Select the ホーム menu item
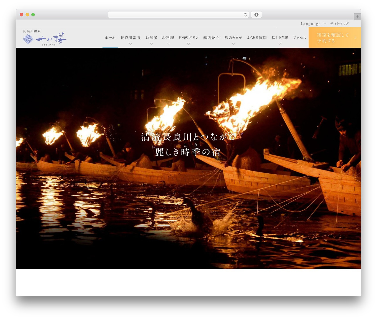The width and height of the screenshot is (377, 319). click(110, 38)
